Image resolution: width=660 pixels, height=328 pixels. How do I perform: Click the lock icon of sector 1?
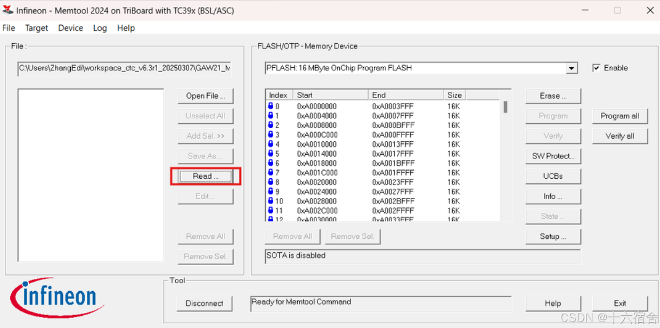pyautogui.click(x=271, y=116)
